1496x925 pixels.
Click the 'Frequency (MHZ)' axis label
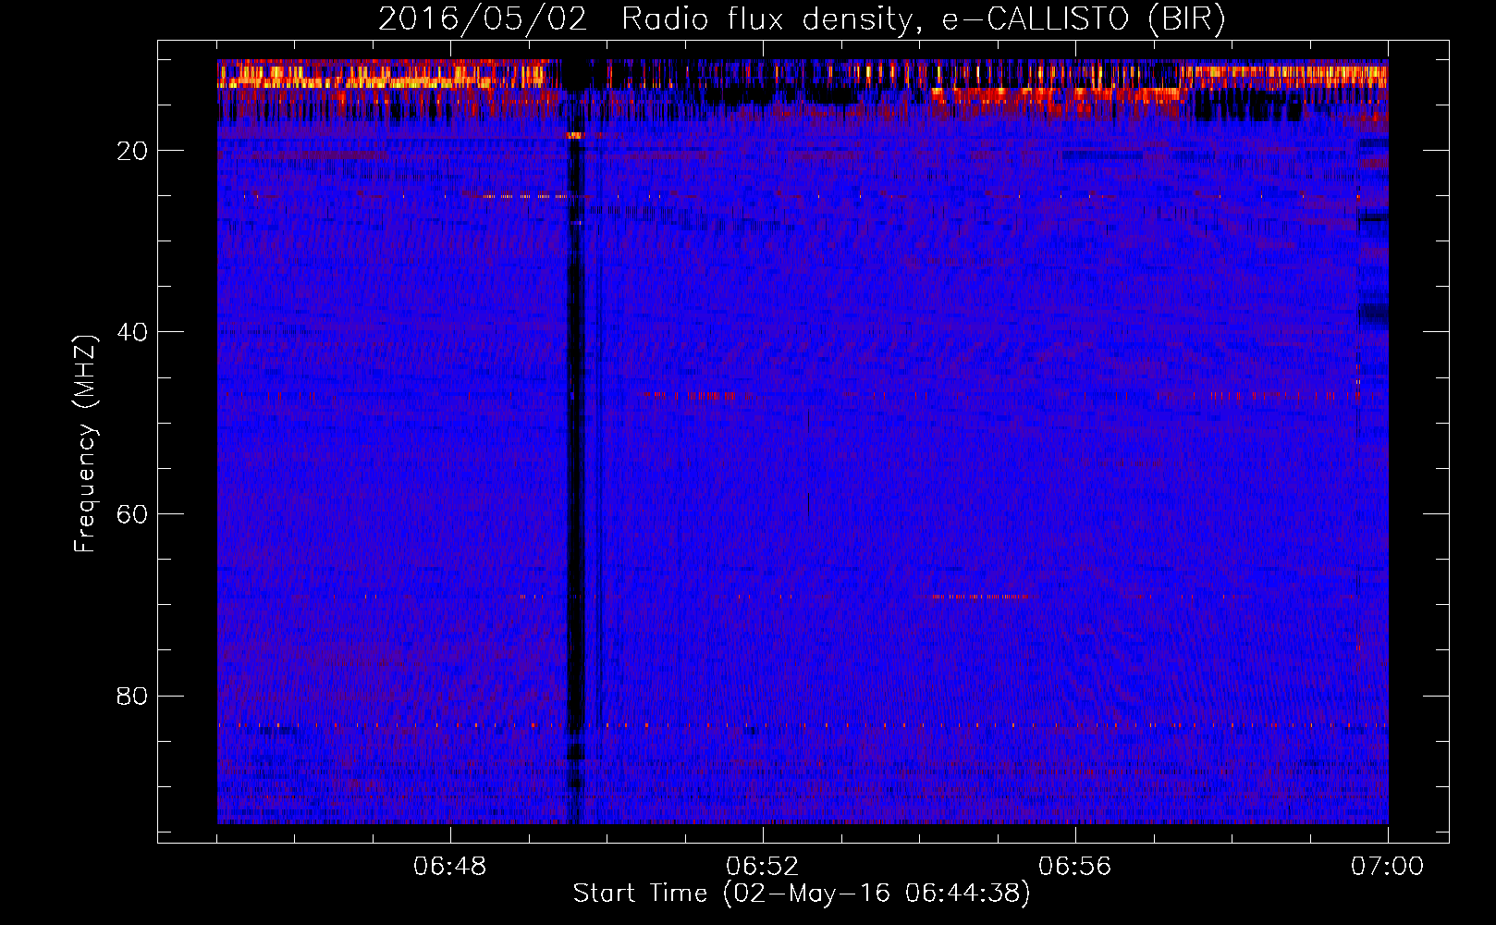(85, 445)
